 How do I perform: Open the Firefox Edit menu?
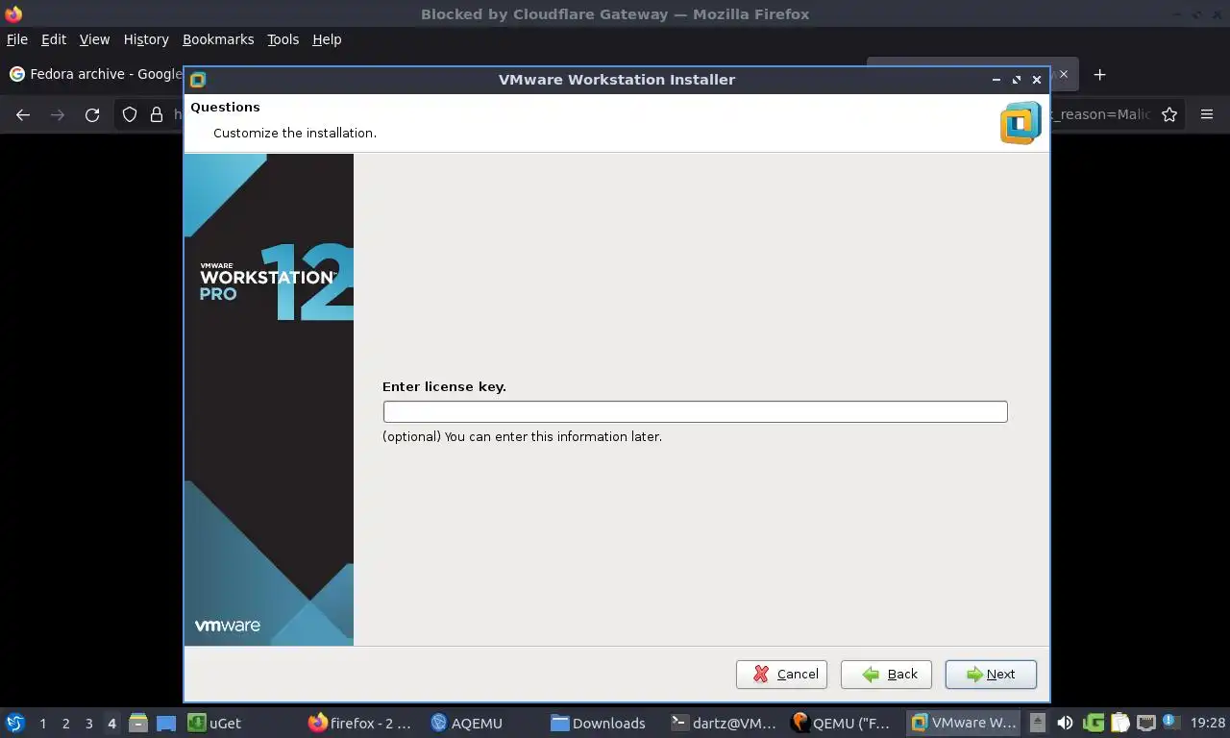coord(54,39)
